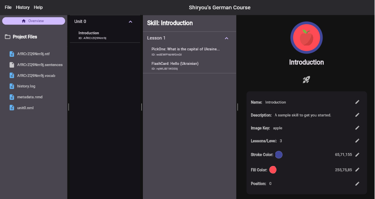The image size is (375, 199).
Task: Edit the Position value pencil
Action: tap(357, 184)
